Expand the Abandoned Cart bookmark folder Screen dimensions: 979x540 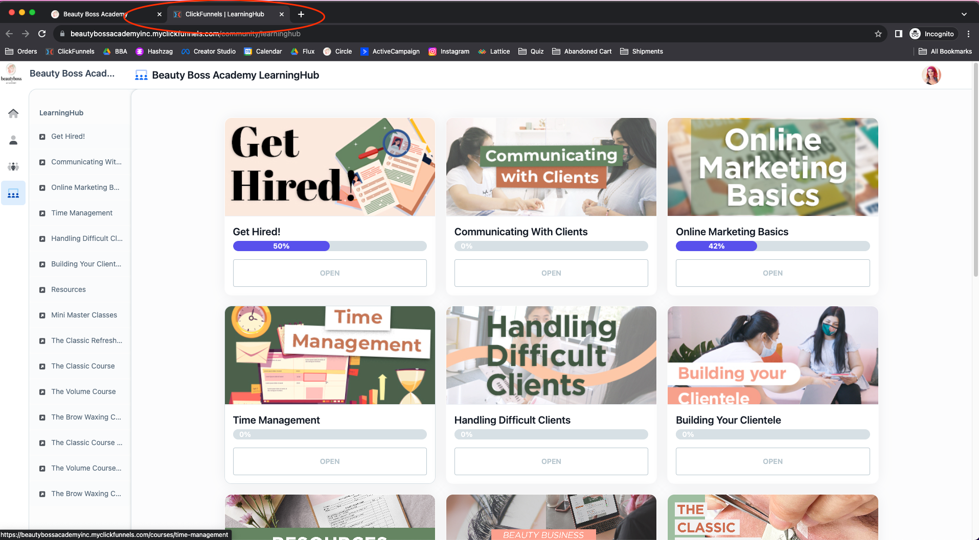582,52
